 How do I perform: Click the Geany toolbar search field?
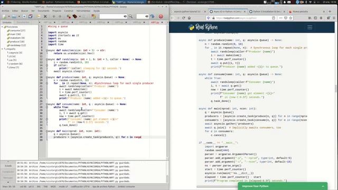[113, 16]
